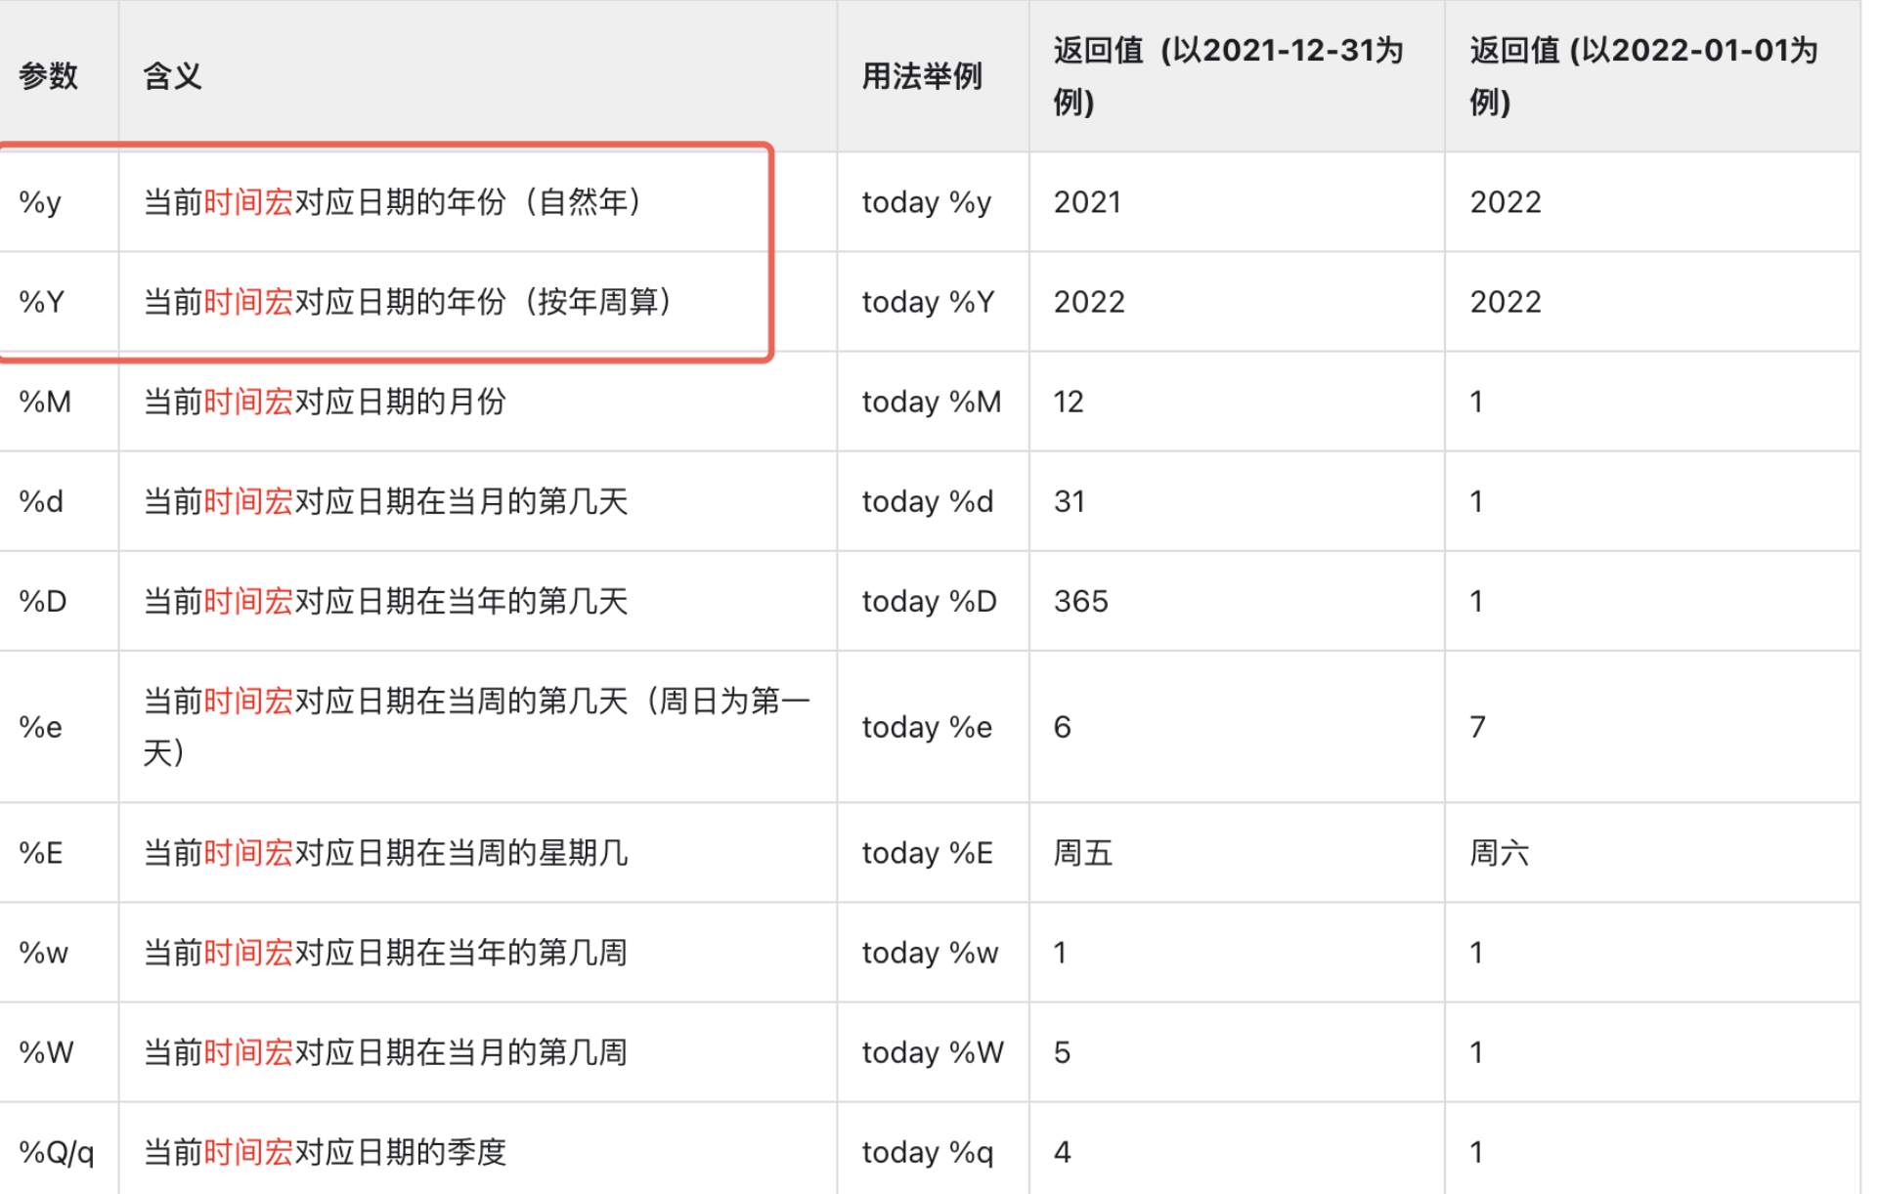The height and width of the screenshot is (1194, 1879).
Task: Select the 参数 column header
Action: tap(46, 75)
